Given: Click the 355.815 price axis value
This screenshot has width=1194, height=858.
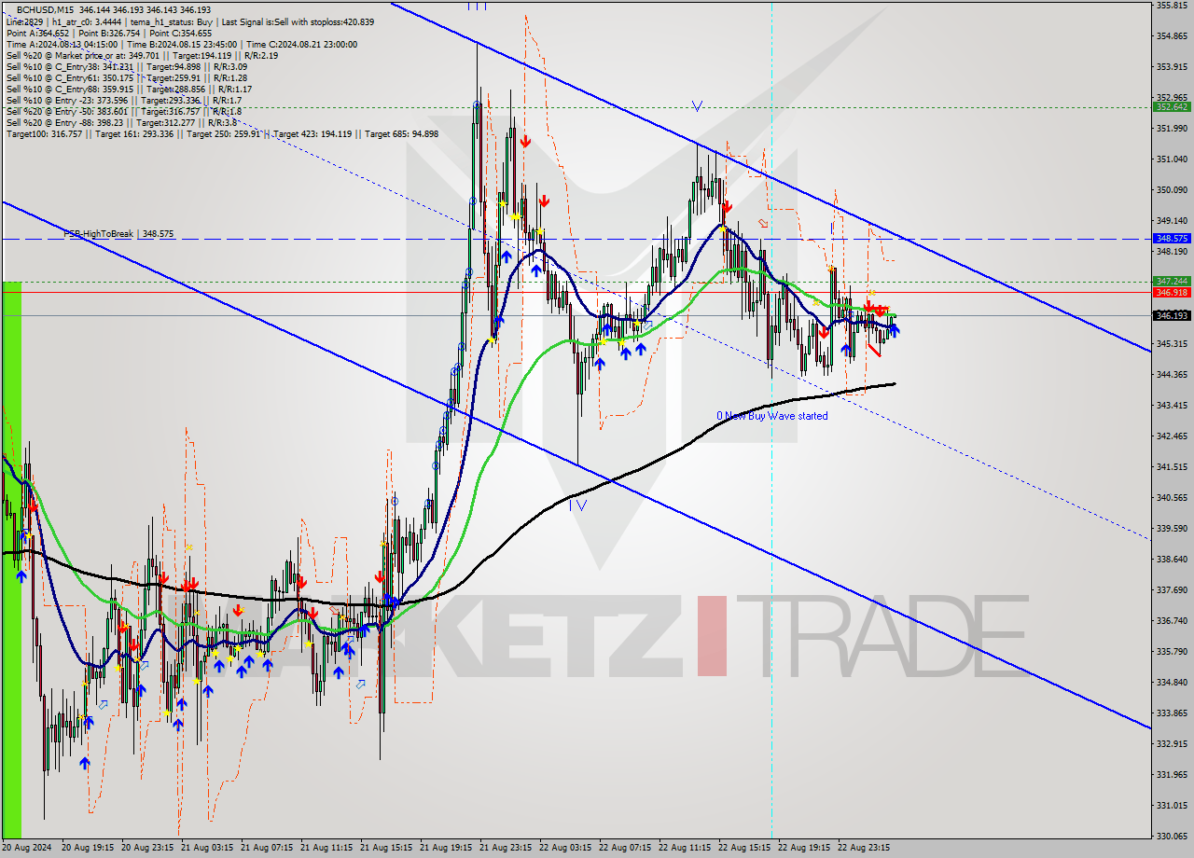Looking at the screenshot, I should coord(1172,6).
